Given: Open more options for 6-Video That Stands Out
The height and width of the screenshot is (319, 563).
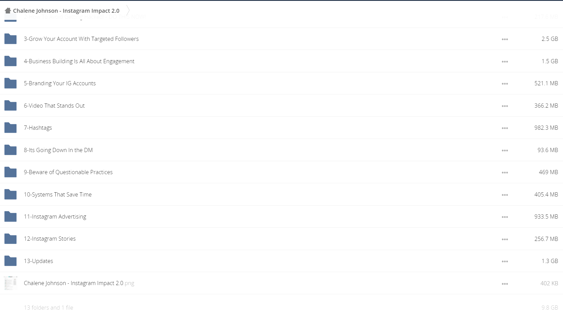Looking at the screenshot, I should tap(505, 106).
